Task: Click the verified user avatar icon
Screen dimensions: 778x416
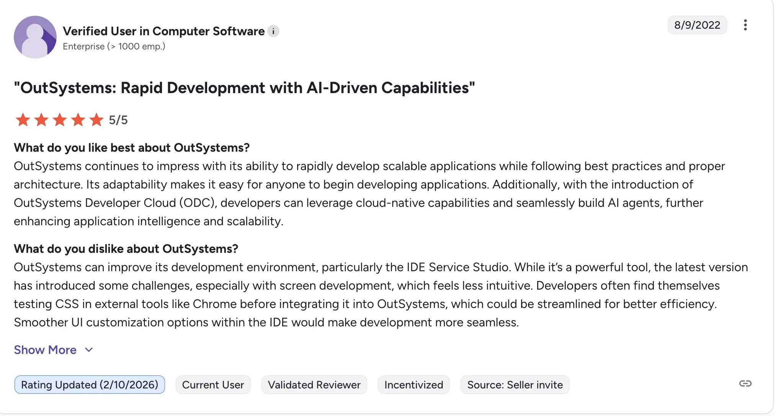Action: point(35,37)
